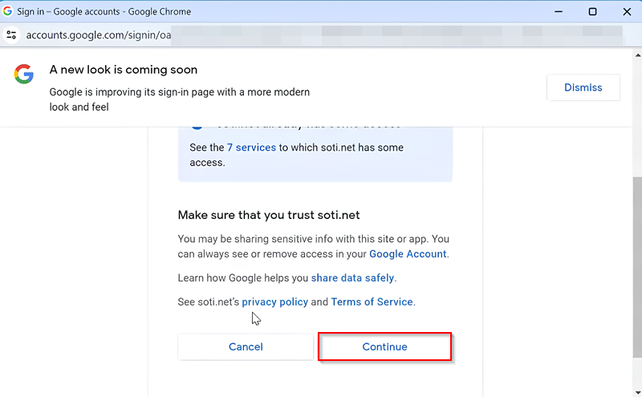Open the 7 services link
This screenshot has height=397, width=642.
251,148
